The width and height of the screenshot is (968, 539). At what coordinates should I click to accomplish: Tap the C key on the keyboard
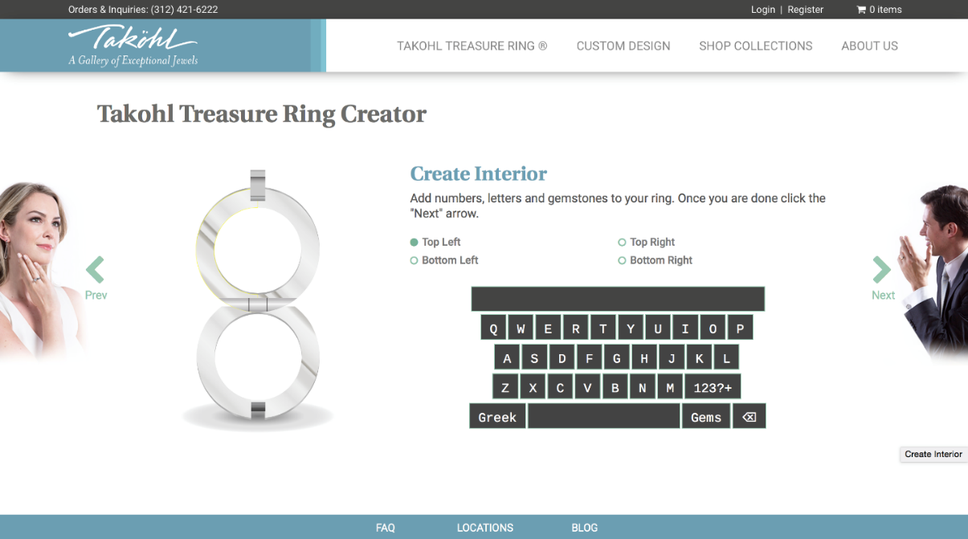(560, 387)
